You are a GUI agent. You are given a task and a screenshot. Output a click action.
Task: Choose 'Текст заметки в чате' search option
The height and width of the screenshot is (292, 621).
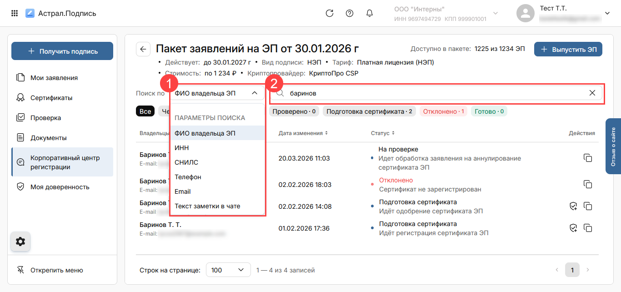point(207,206)
